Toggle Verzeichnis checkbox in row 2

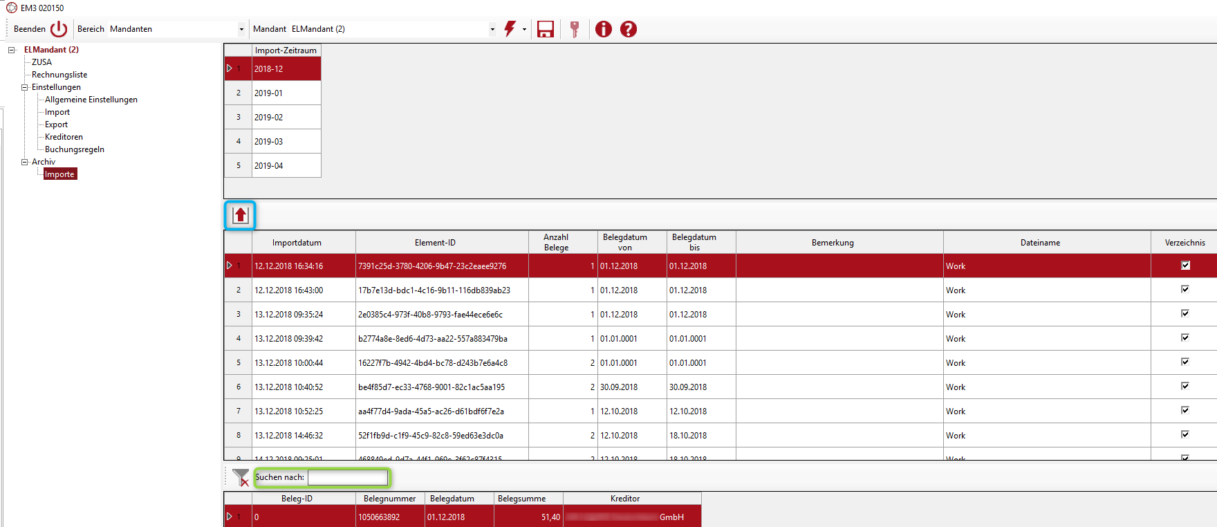[1185, 290]
